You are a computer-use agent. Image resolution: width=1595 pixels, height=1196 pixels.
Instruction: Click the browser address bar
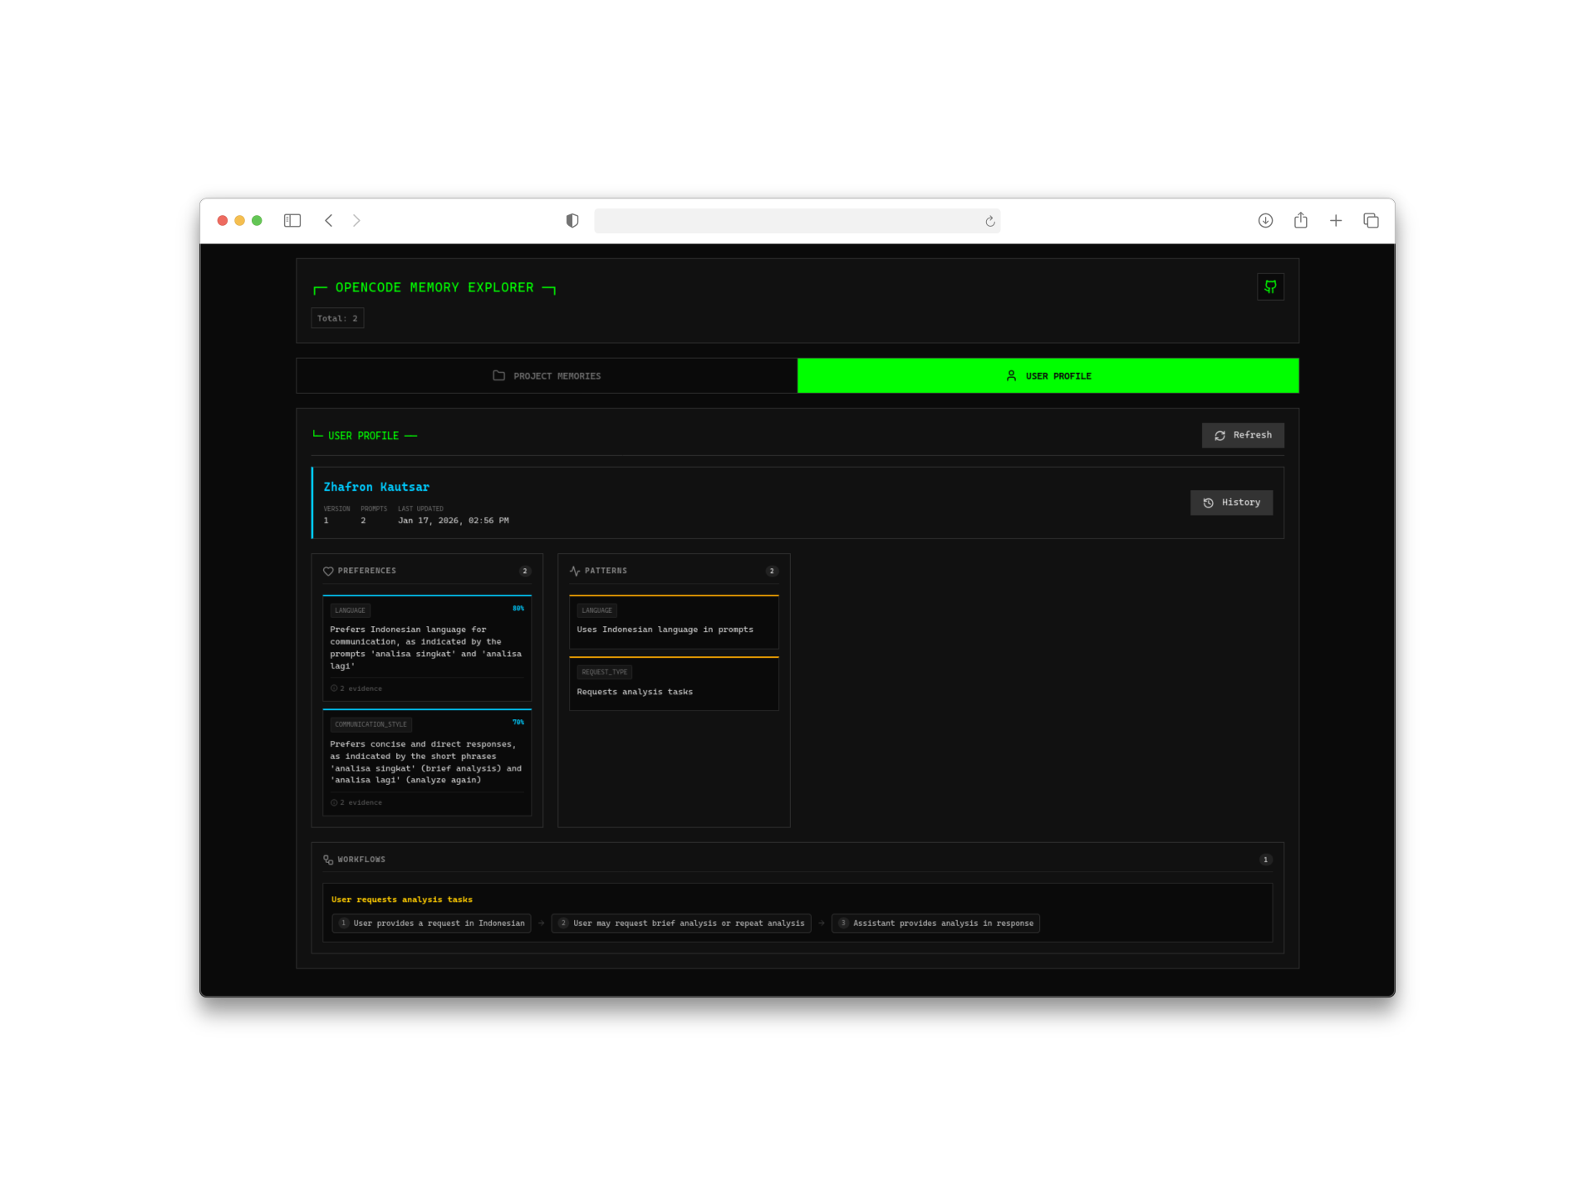(x=797, y=220)
